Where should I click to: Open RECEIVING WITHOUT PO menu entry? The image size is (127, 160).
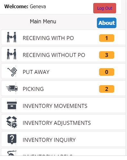pos(63,54)
